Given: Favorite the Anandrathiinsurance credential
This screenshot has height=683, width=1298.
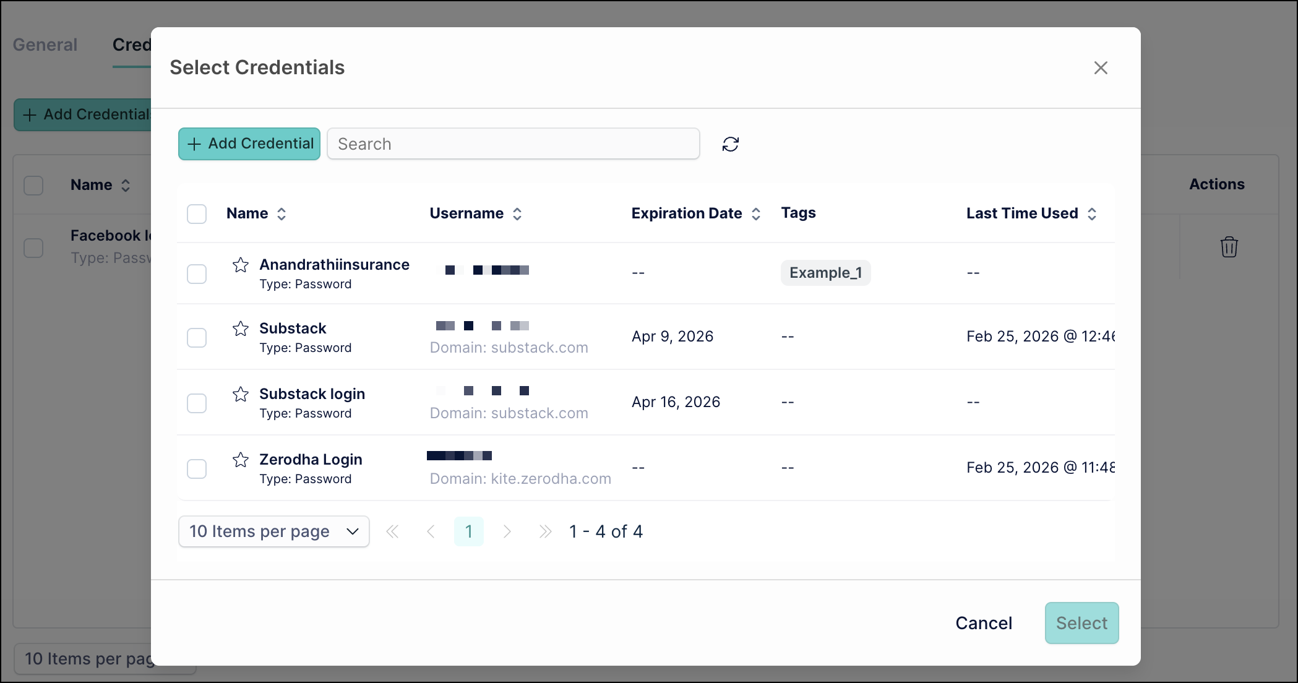Looking at the screenshot, I should [241, 265].
